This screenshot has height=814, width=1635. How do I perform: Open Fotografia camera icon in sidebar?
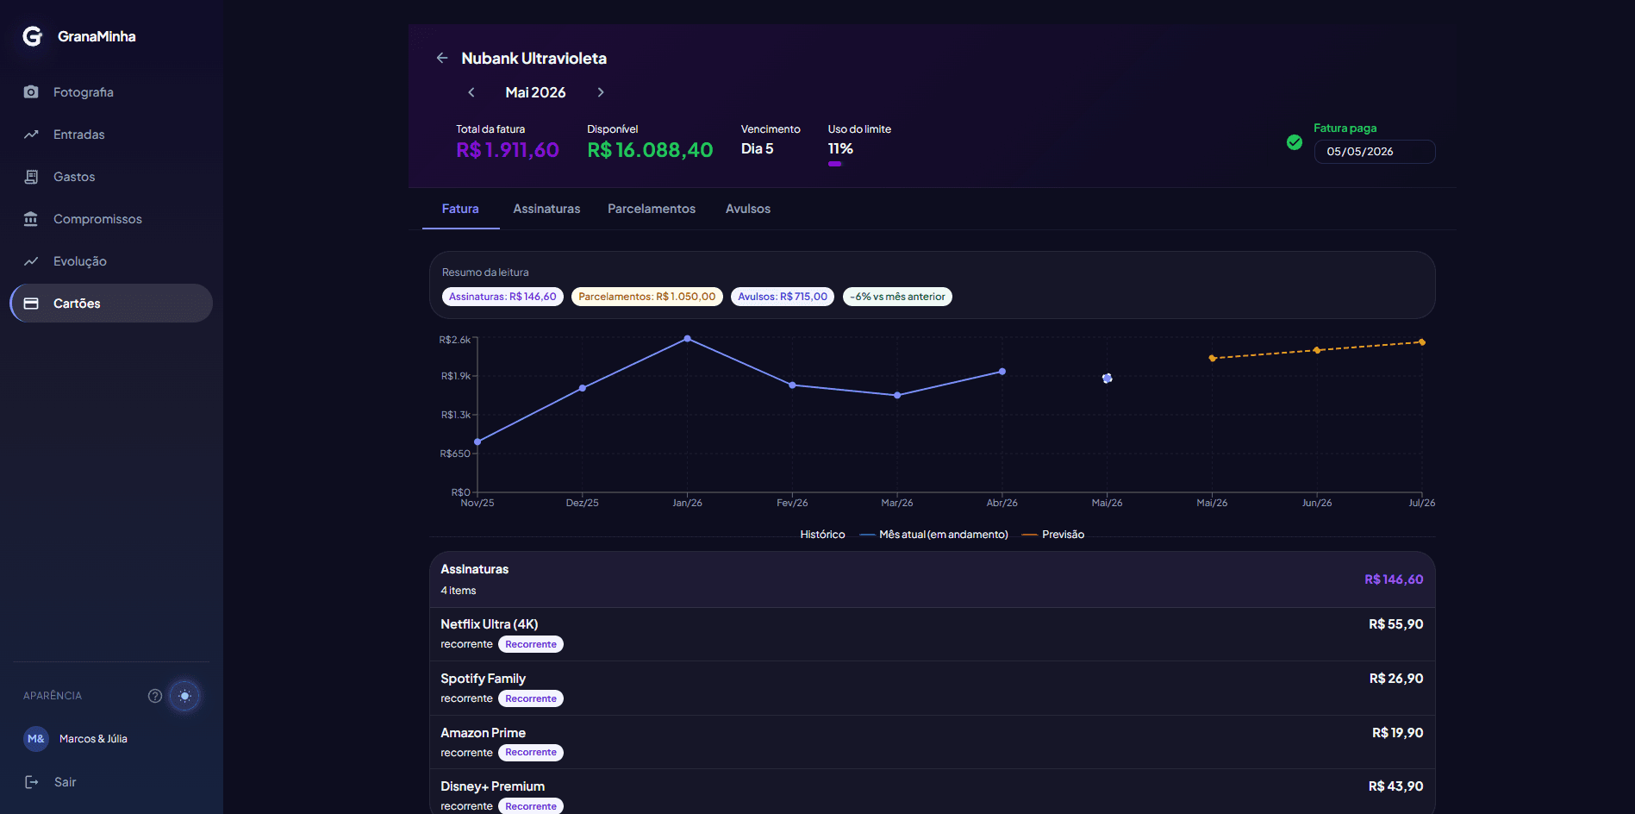tap(31, 92)
